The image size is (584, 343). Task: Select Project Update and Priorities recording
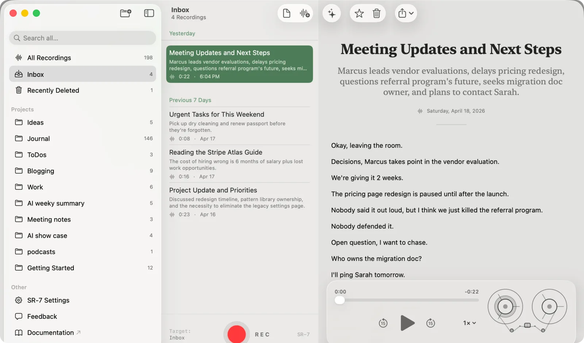(x=239, y=202)
